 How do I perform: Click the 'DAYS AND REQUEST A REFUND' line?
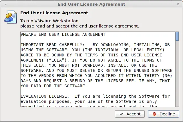pos(95,81)
